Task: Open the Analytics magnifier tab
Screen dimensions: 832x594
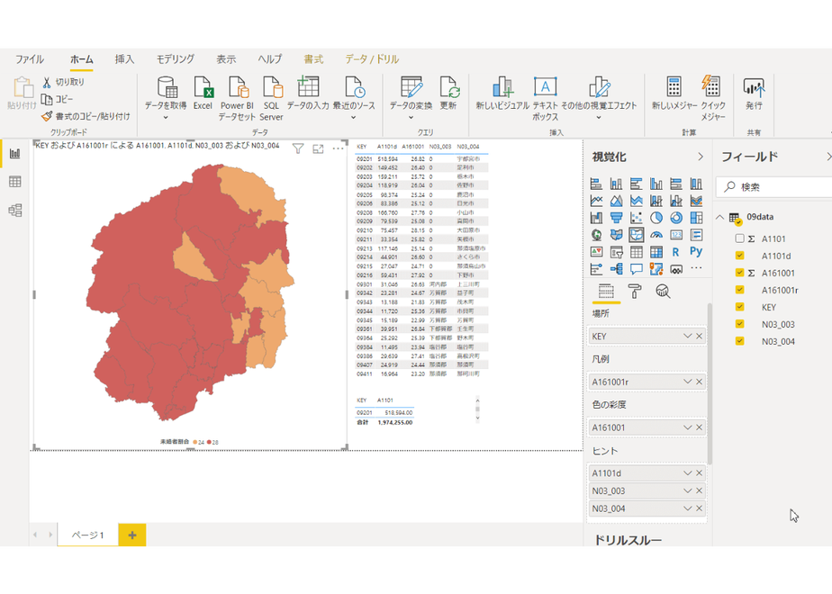Action: (663, 292)
